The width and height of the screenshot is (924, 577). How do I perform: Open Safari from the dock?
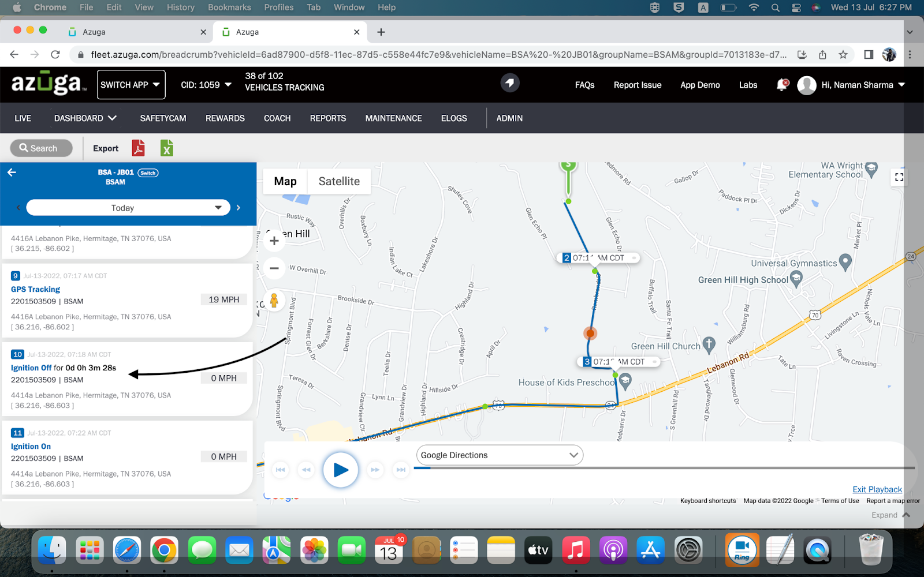coord(127,550)
